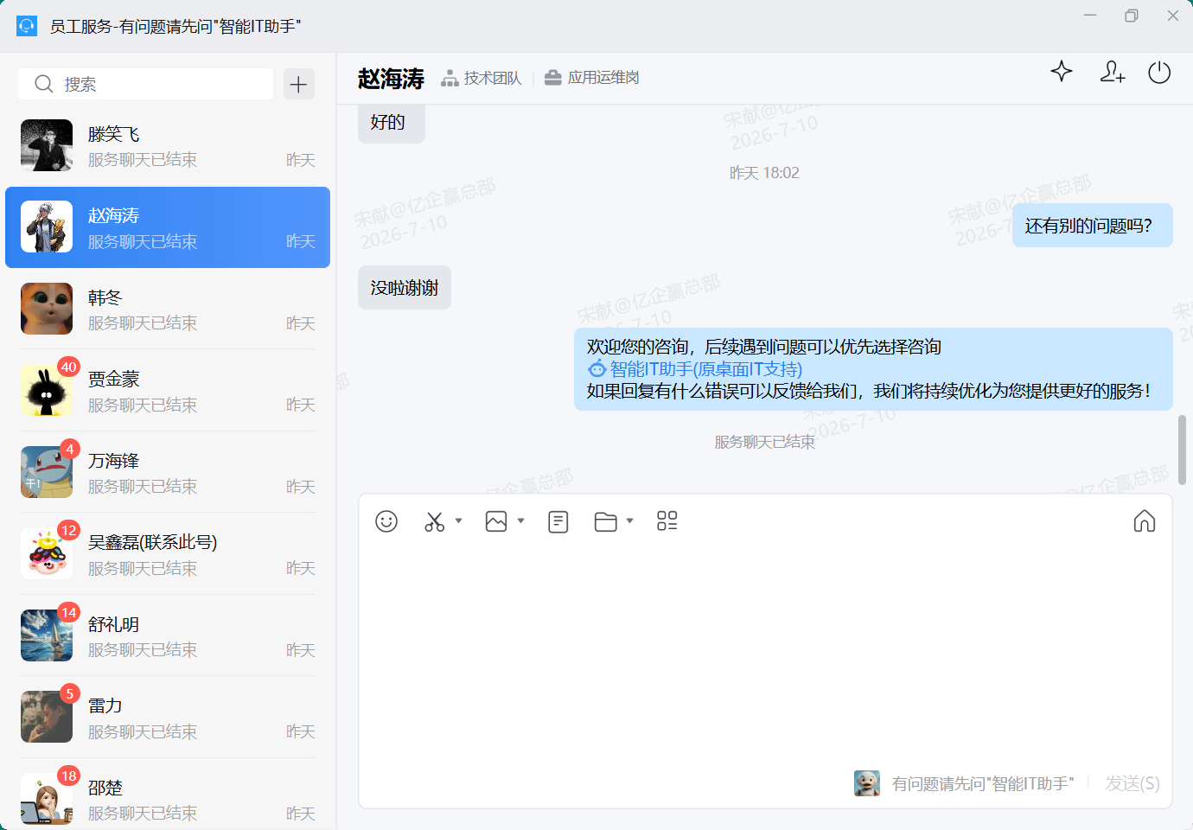
Task: Open the emoji picker in message toolbar
Action: pyautogui.click(x=386, y=521)
